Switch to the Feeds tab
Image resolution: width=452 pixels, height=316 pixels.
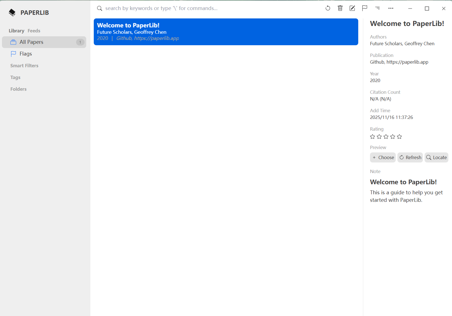pyautogui.click(x=34, y=31)
